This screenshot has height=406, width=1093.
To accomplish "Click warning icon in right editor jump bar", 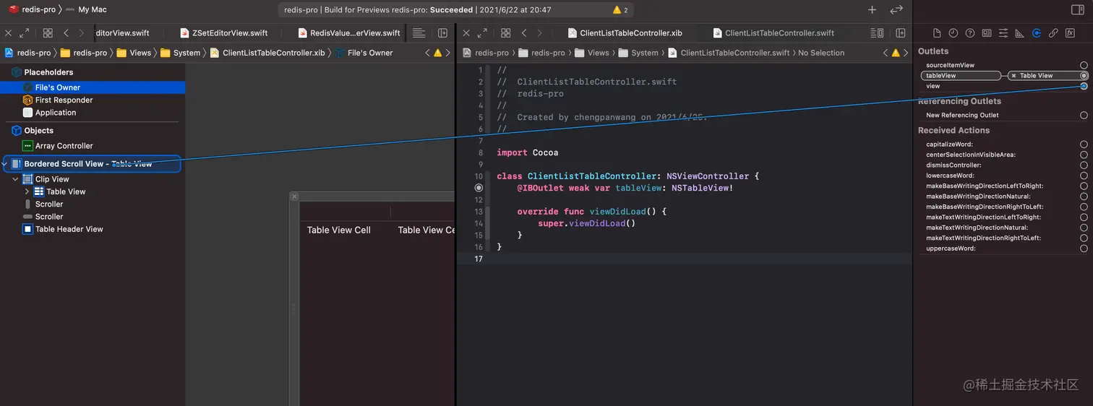I will coord(896,53).
